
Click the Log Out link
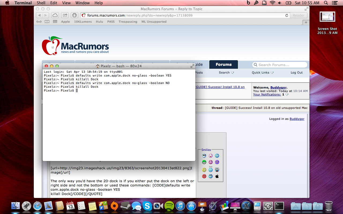click(x=297, y=72)
